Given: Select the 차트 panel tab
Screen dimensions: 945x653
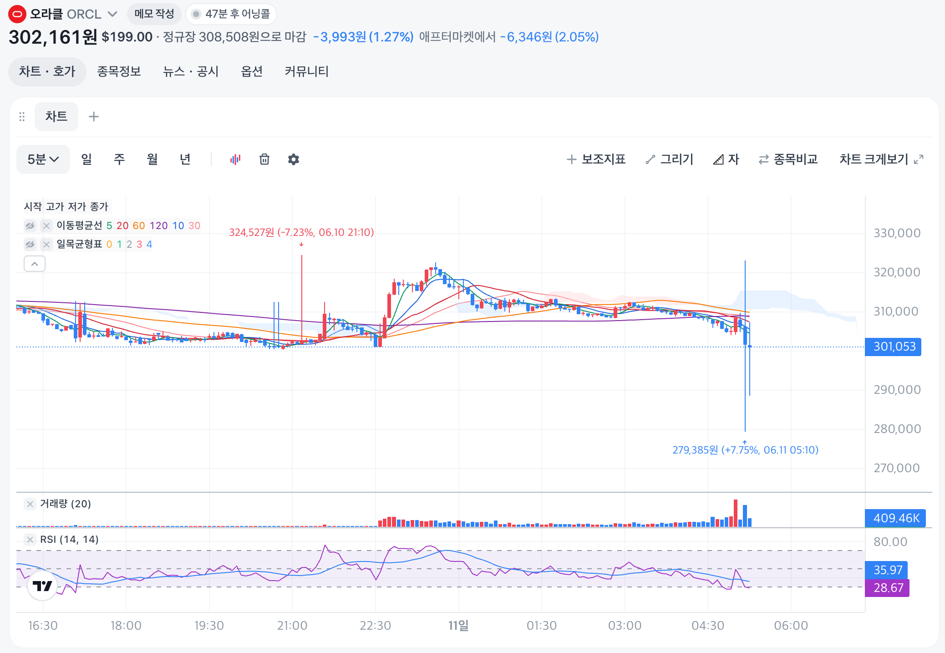Looking at the screenshot, I should coord(56,117).
